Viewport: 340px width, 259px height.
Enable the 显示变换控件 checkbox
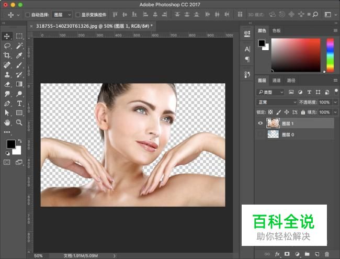point(78,15)
